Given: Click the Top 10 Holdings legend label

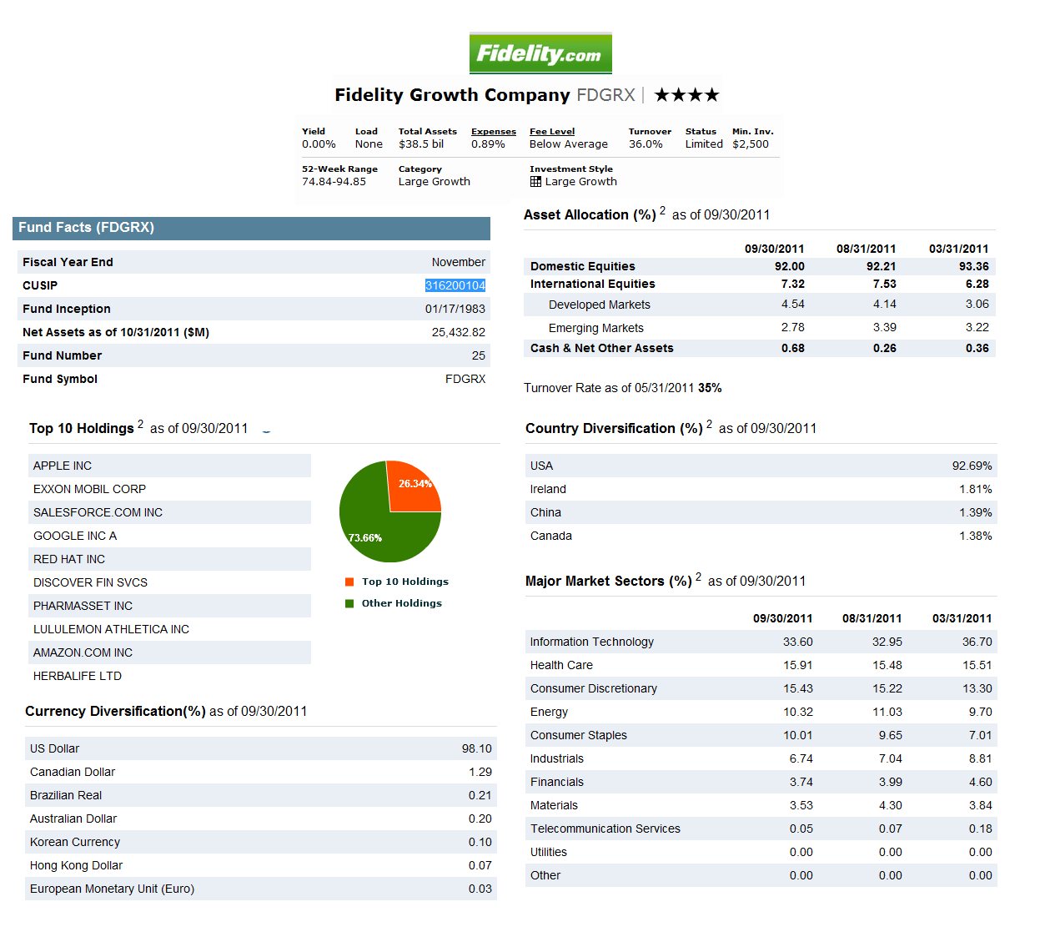Looking at the screenshot, I should (x=405, y=582).
